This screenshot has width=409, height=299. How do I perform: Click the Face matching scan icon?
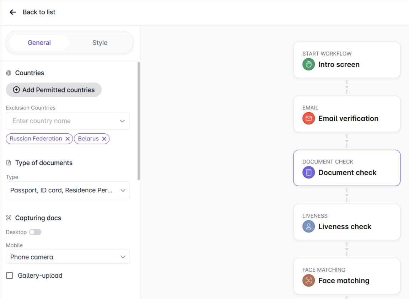tap(308, 281)
